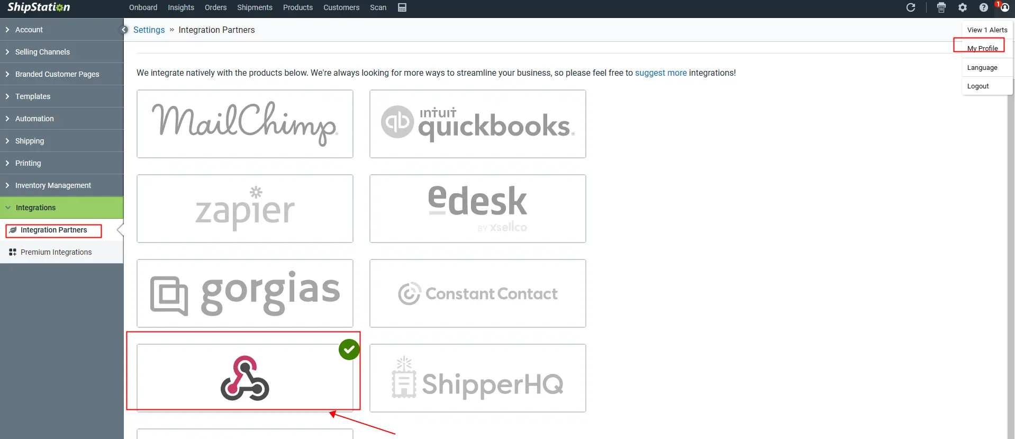1015x439 pixels.
Task: Click the refresh icon in header
Action: 911,7
